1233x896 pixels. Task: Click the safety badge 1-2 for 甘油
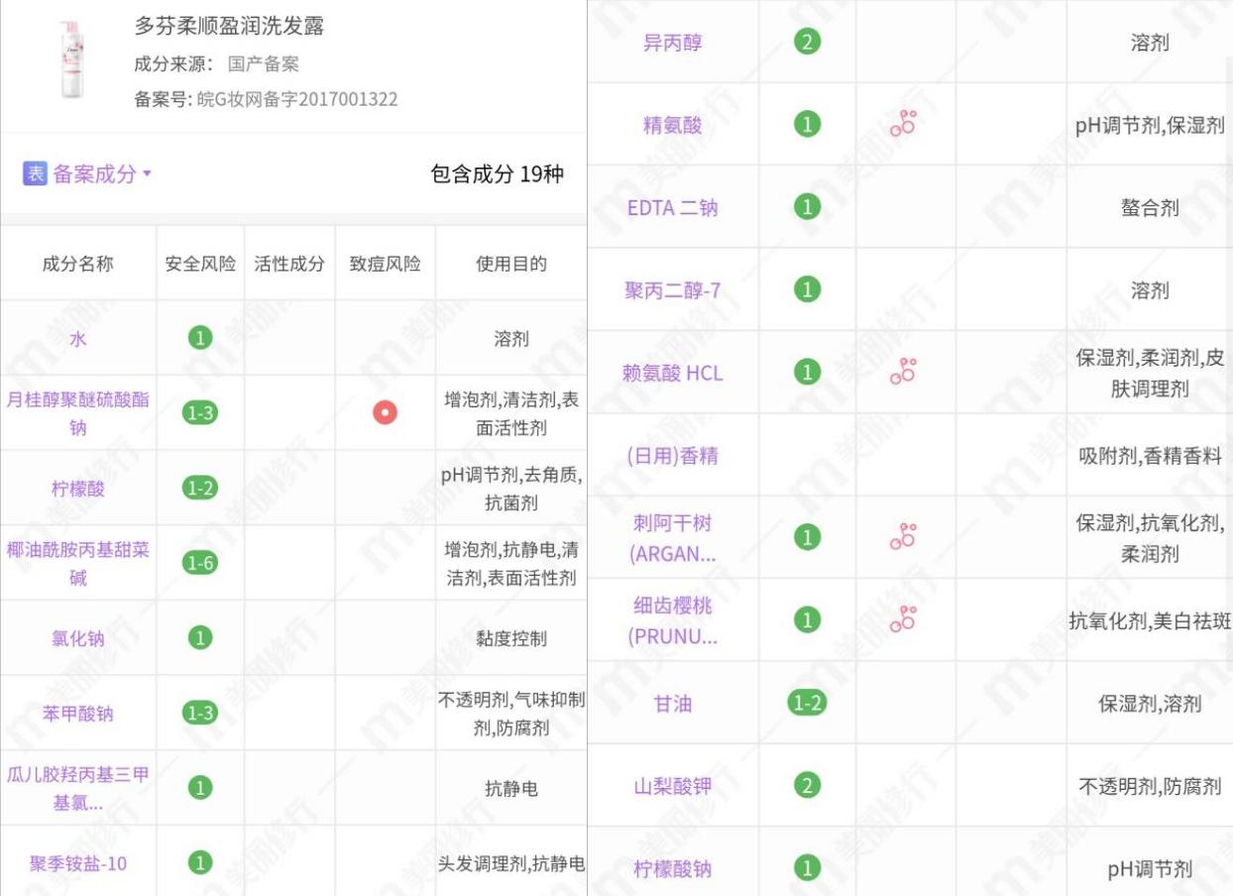point(806,703)
